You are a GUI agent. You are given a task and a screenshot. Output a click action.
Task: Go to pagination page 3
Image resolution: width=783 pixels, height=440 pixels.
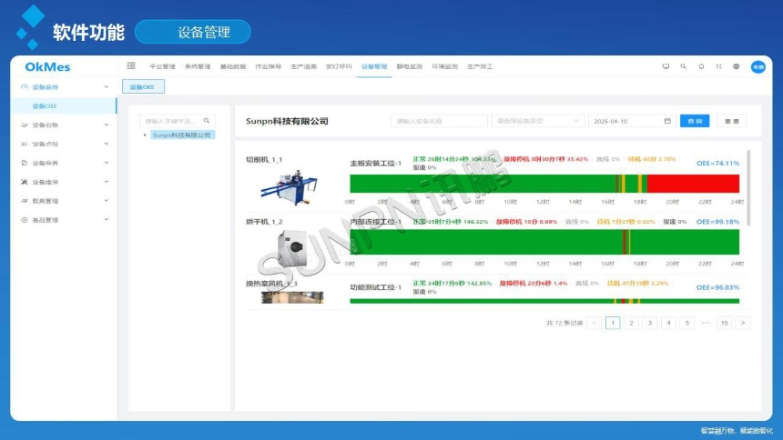tap(650, 323)
